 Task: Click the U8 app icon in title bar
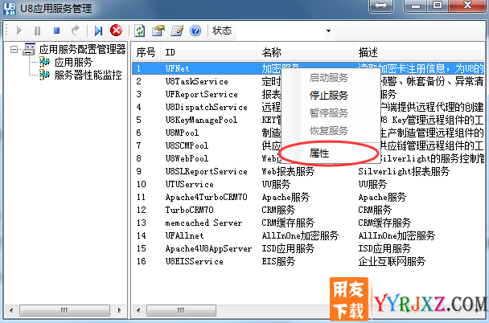10,8
